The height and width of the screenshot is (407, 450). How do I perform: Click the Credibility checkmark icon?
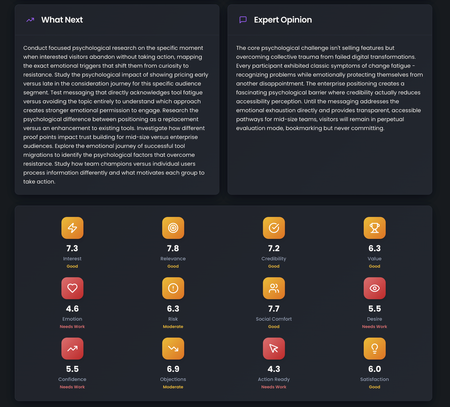coord(274,228)
